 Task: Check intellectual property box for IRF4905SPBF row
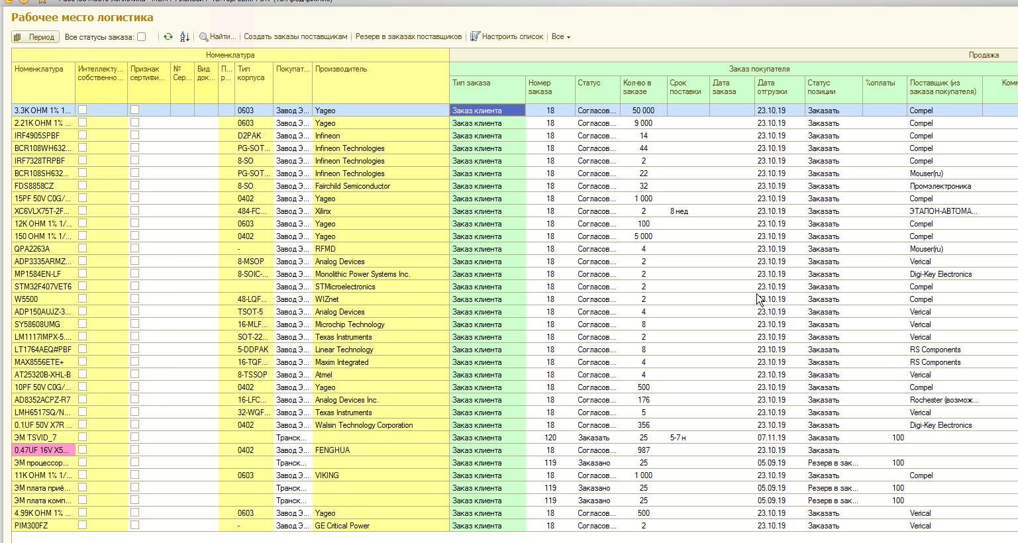(82, 135)
